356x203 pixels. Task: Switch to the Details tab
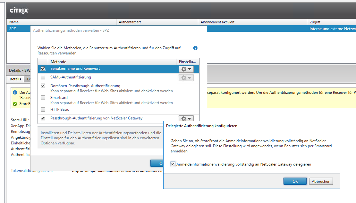pyautogui.click(x=15, y=79)
